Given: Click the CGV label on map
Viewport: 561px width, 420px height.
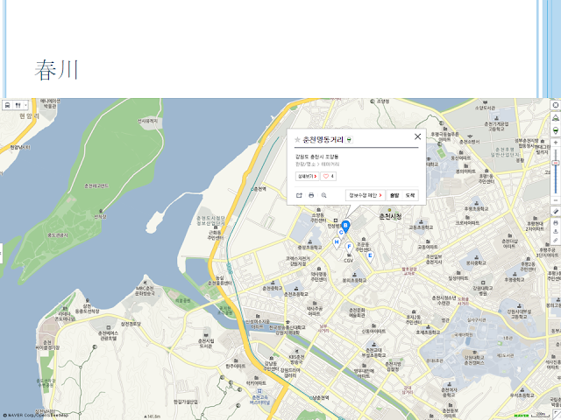Looking at the screenshot, I should 349,261.
